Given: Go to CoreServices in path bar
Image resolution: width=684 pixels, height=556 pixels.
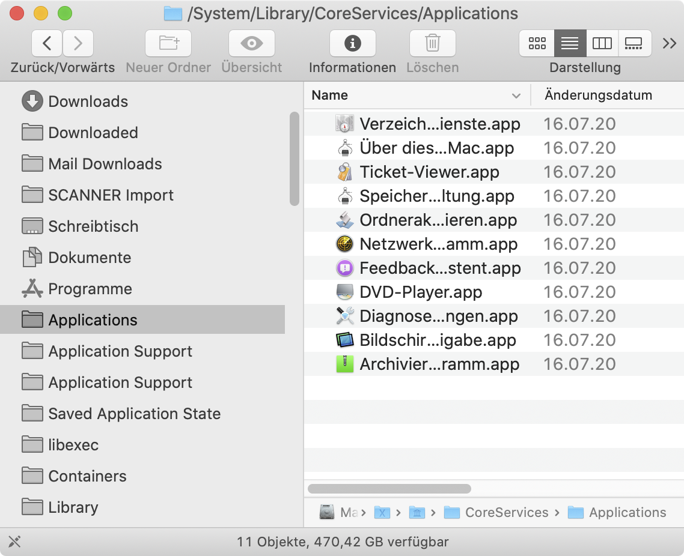Looking at the screenshot, I should pyautogui.click(x=506, y=512).
